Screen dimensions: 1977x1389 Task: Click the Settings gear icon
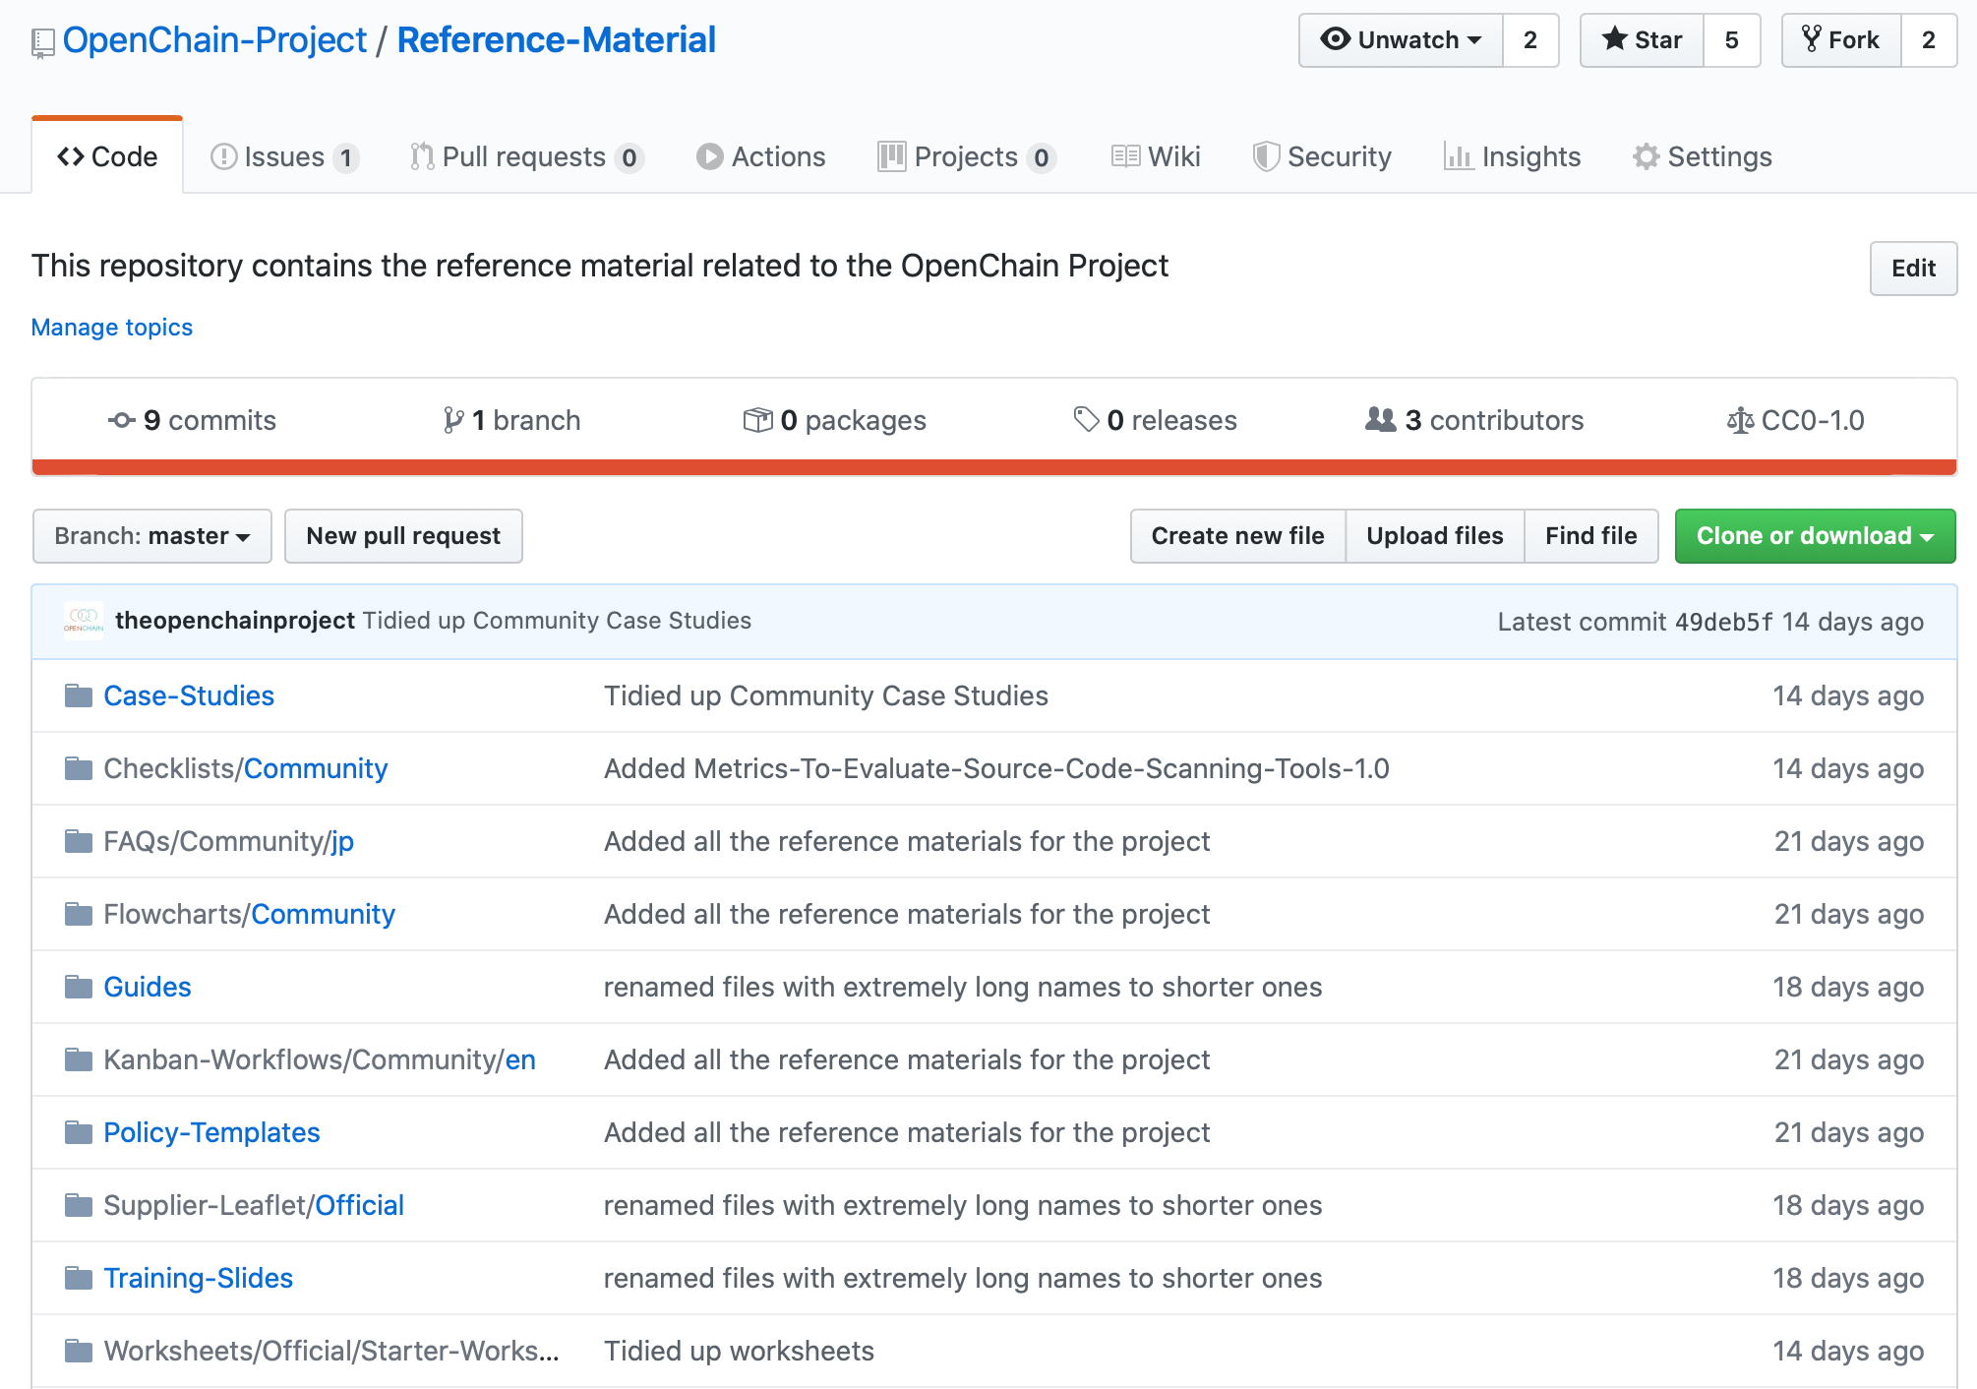[x=1646, y=156]
